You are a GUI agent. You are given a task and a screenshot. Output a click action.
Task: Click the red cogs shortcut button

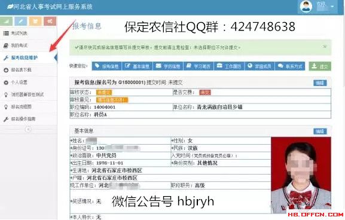[x=50, y=21]
